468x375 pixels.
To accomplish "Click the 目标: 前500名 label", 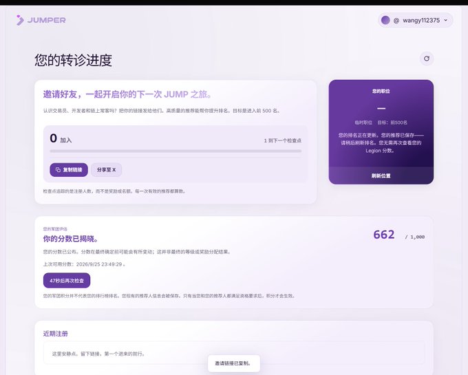I will click(392, 122).
